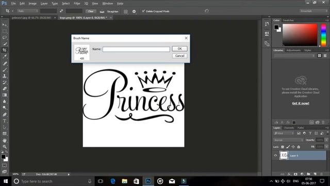The height and width of the screenshot is (186, 330).
Task: Select the Path Selection tool
Action: pyautogui.click(x=5, y=127)
